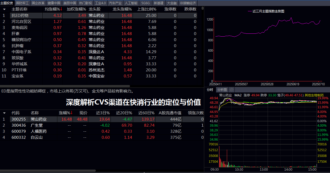Click leader stock 中国宝安

96,76
